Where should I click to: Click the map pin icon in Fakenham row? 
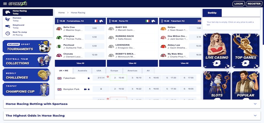(108, 77)
